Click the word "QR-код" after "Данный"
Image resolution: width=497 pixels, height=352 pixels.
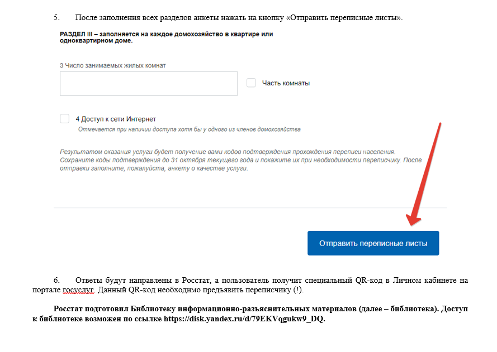pos(141,290)
